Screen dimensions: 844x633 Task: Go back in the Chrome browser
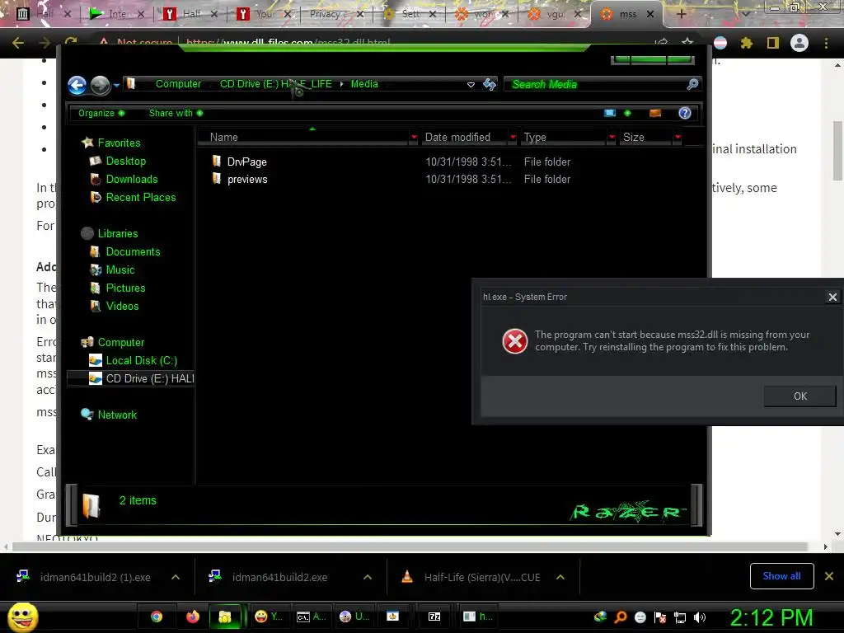tap(18, 43)
